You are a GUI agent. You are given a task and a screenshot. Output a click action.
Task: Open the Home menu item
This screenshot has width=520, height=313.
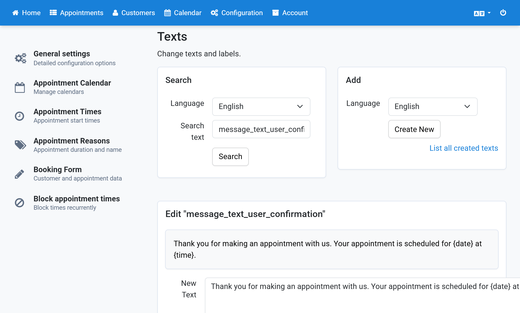tap(26, 13)
